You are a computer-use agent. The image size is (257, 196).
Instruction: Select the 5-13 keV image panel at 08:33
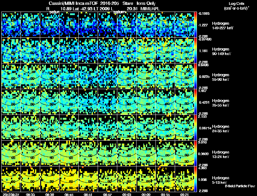30,179
